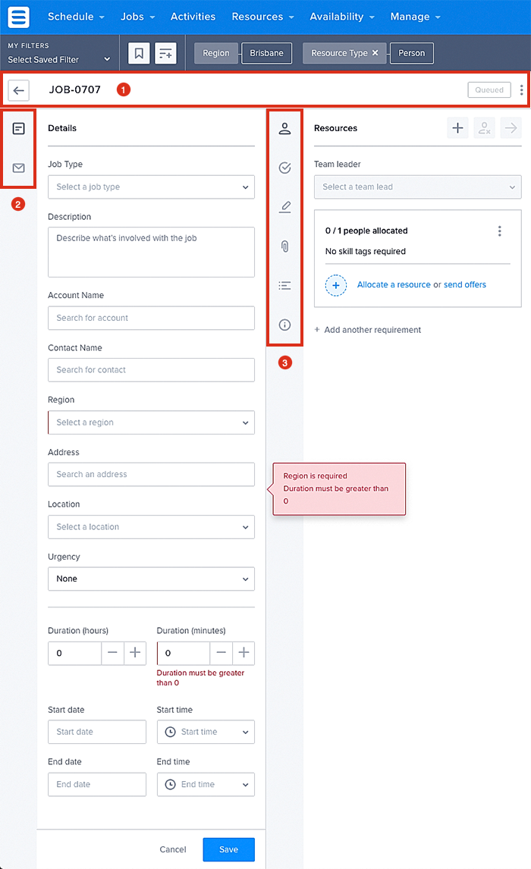Open the Region dropdown
This screenshot has width=531, height=869.
click(x=151, y=422)
